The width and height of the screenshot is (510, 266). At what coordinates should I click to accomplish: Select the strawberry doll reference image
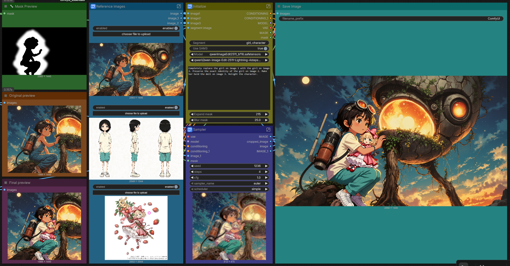coord(136,228)
